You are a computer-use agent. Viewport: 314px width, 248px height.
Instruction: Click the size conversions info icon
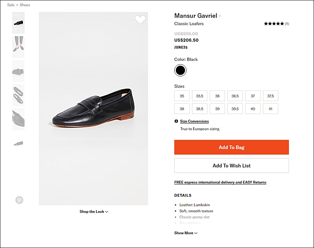click(x=176, y=121)
